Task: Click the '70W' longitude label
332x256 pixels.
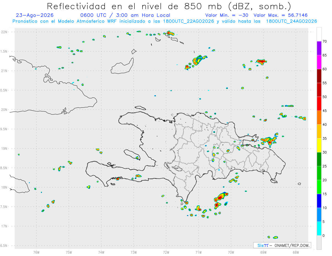Action: tap(231, 252)
